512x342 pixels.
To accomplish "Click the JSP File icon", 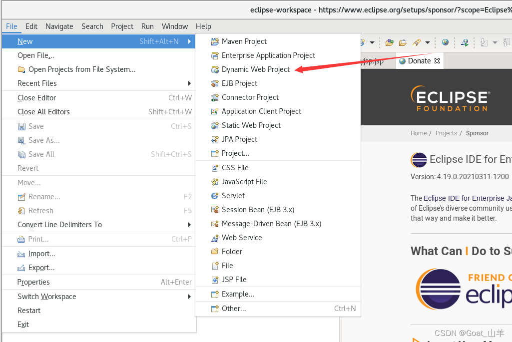I will coord(215,280).
